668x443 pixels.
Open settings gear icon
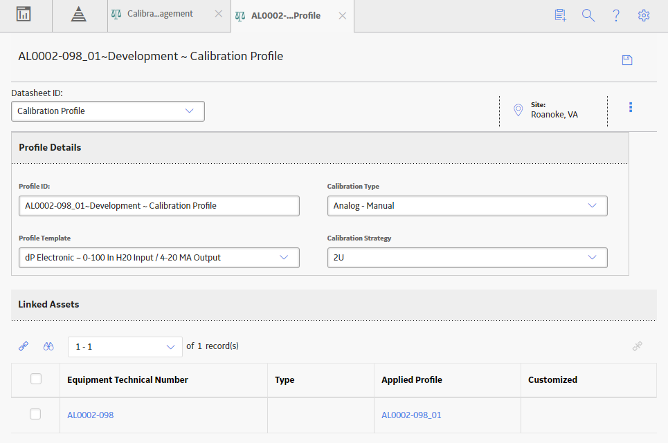click(x=644, y=15)
